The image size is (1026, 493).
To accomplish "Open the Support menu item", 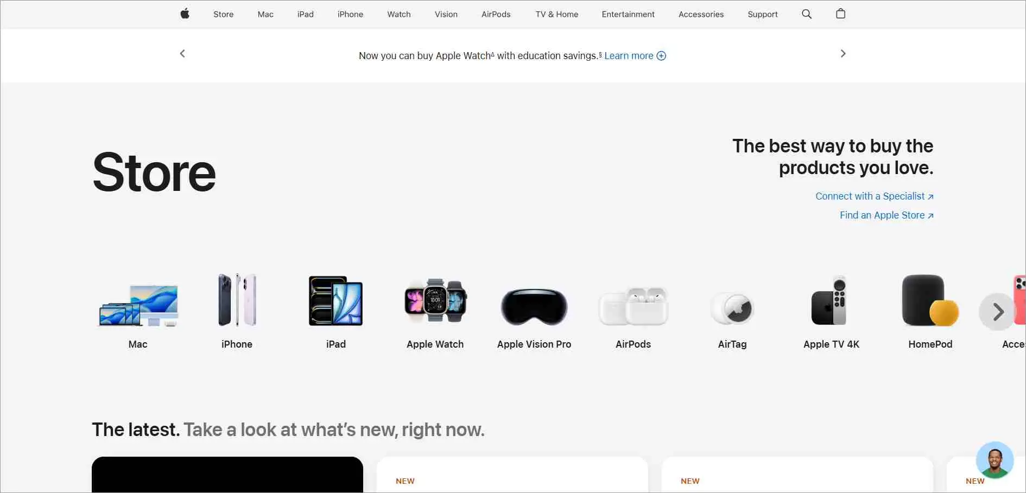I will pos(763,14).
